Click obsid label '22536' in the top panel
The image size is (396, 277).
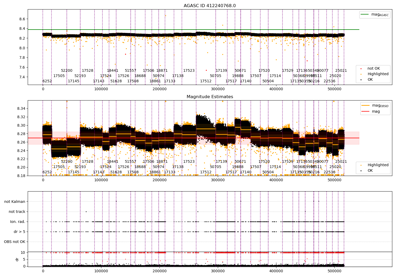(329, 81)
